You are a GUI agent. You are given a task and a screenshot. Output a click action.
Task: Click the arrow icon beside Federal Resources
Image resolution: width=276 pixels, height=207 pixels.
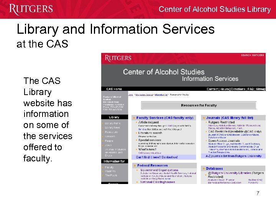135,166
